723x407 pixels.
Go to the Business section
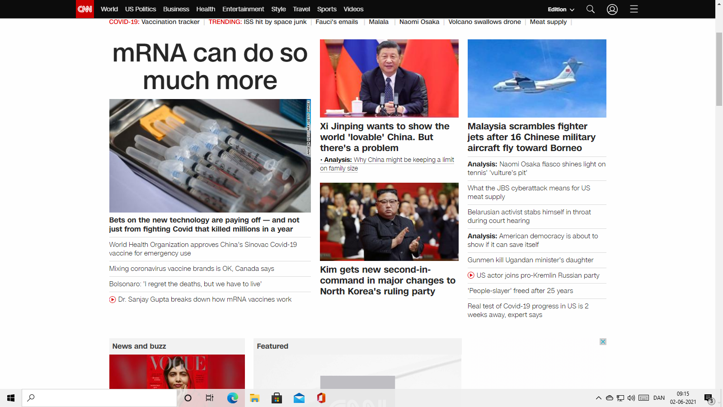[x=176, y=9]
